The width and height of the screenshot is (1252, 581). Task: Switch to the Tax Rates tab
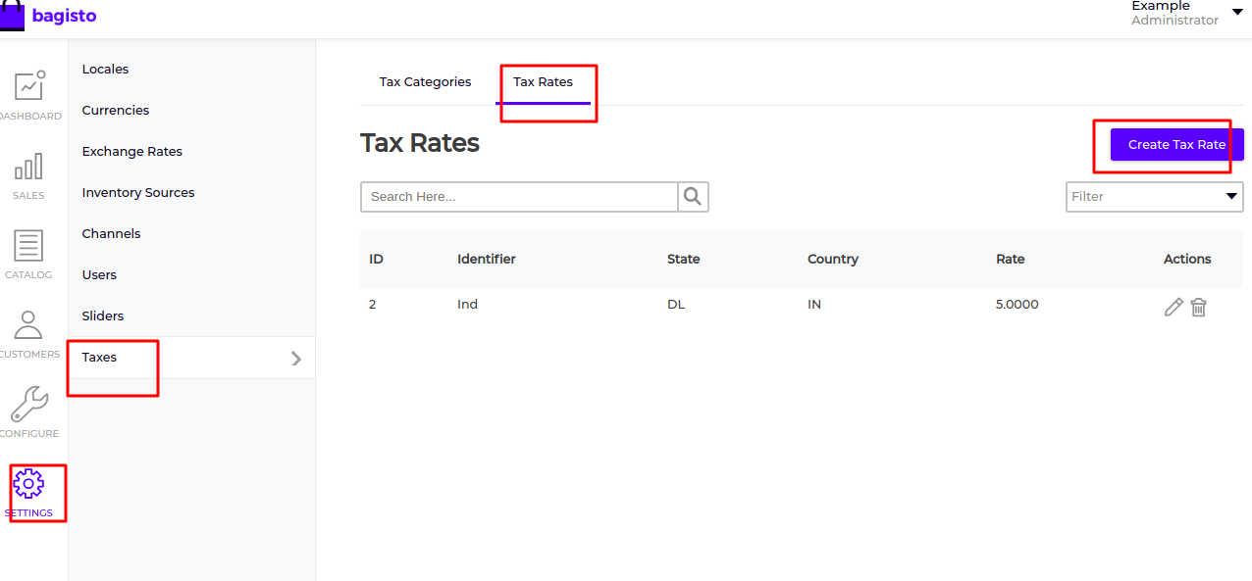[x=543, y=82]
